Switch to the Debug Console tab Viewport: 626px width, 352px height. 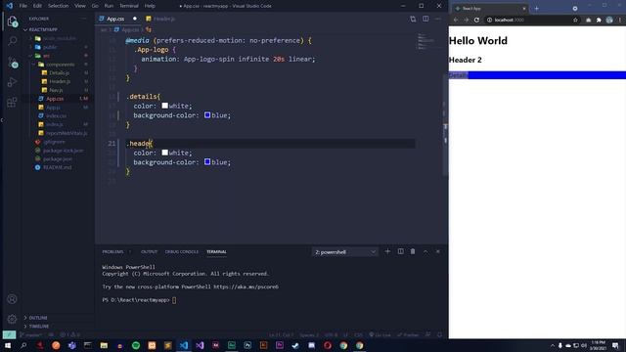tap(182, 252)
